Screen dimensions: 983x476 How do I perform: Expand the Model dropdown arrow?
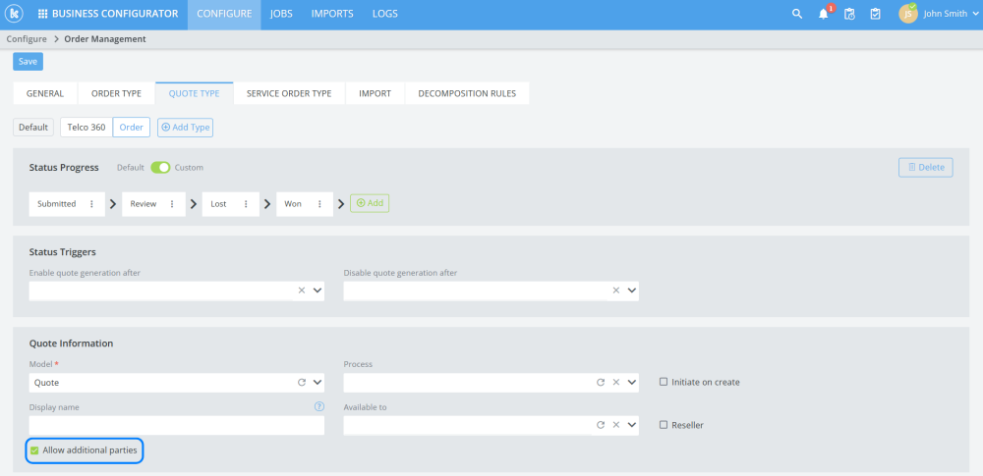[318, 382]
